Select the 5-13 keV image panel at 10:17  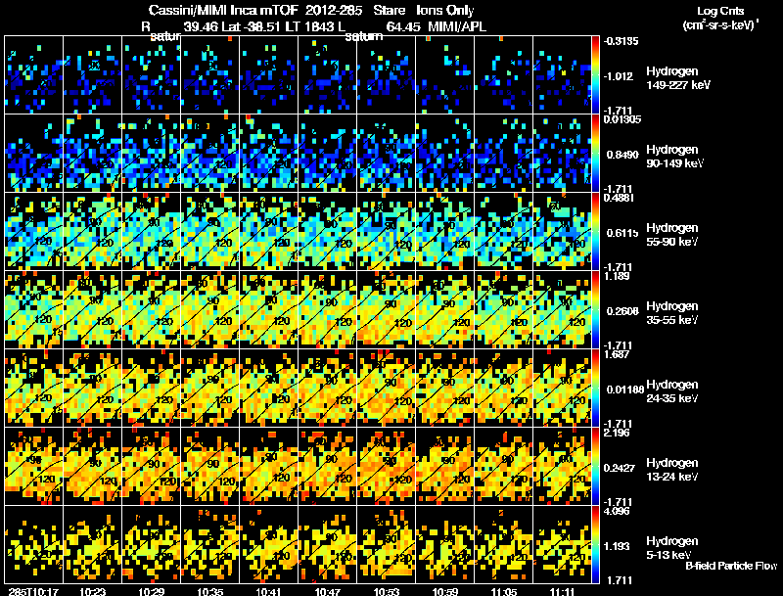pos(34,545)
